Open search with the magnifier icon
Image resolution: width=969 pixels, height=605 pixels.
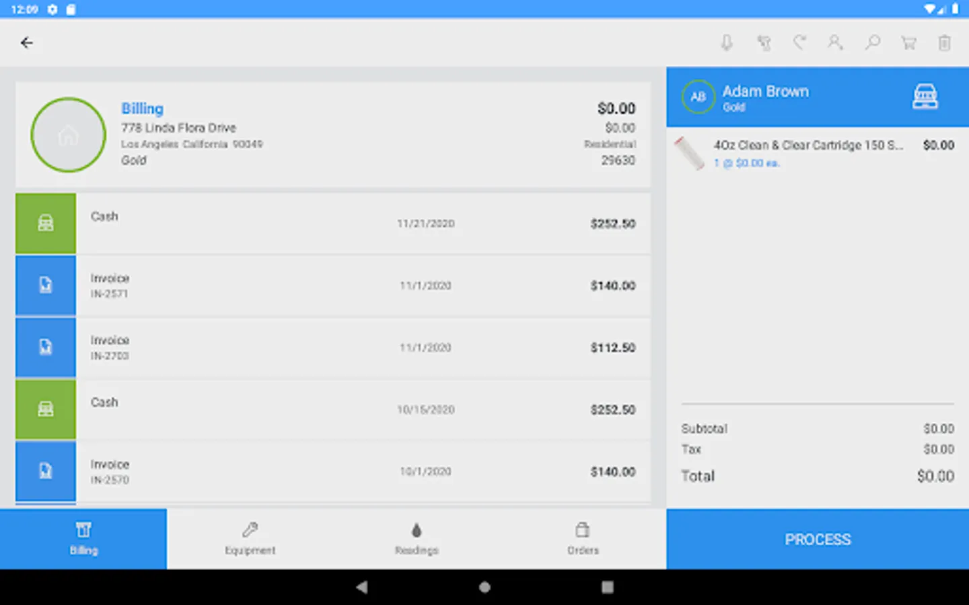point(872,43)
